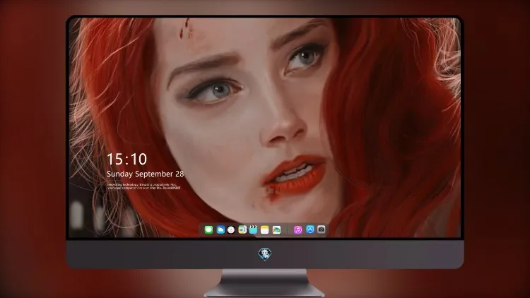The width and height of the screenshot is (530, 298).
Task: Open the Camera app in dock
Action: tap(321, 230)
